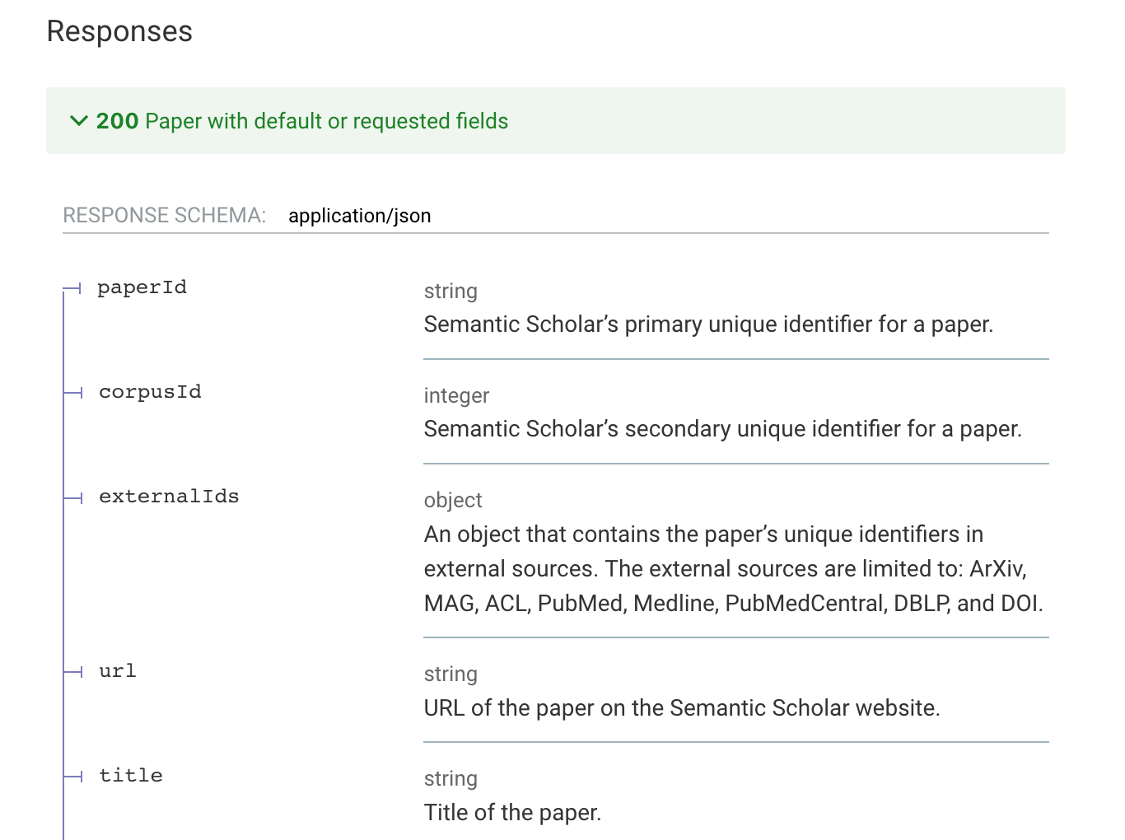Click the tree connector icon beside corpusId
Screen dimensions: 1125x840
tap(73, 393)
